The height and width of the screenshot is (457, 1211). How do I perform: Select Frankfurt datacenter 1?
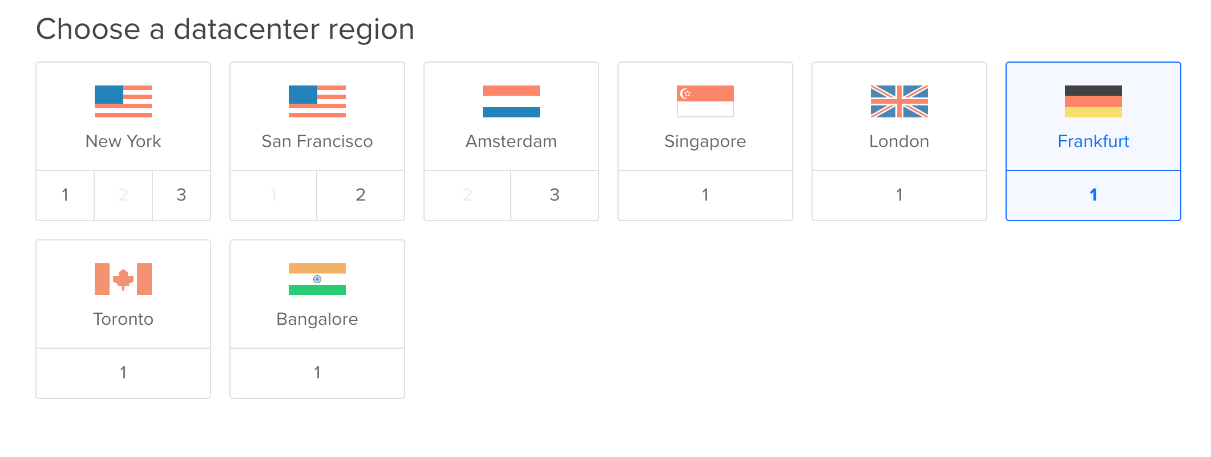1093,195
